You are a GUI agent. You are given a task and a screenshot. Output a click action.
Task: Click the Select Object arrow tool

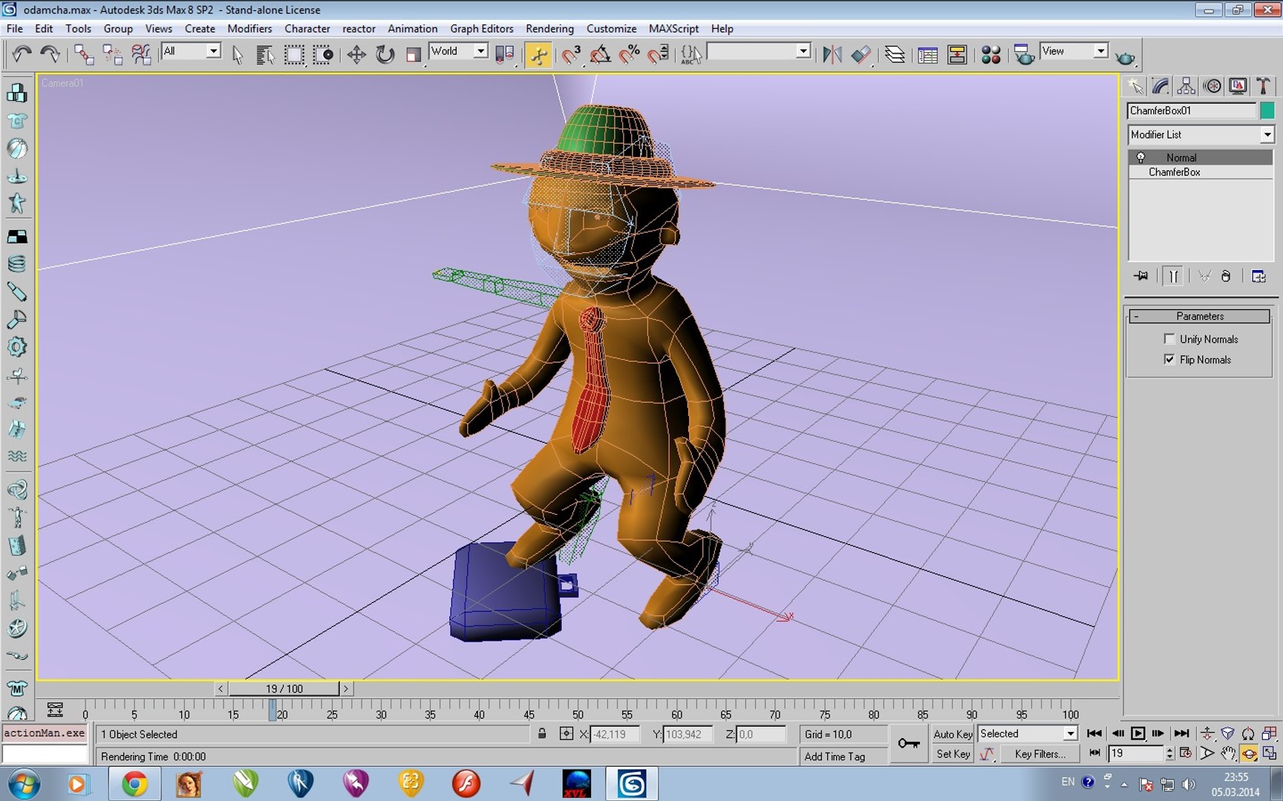click(238, 54)
